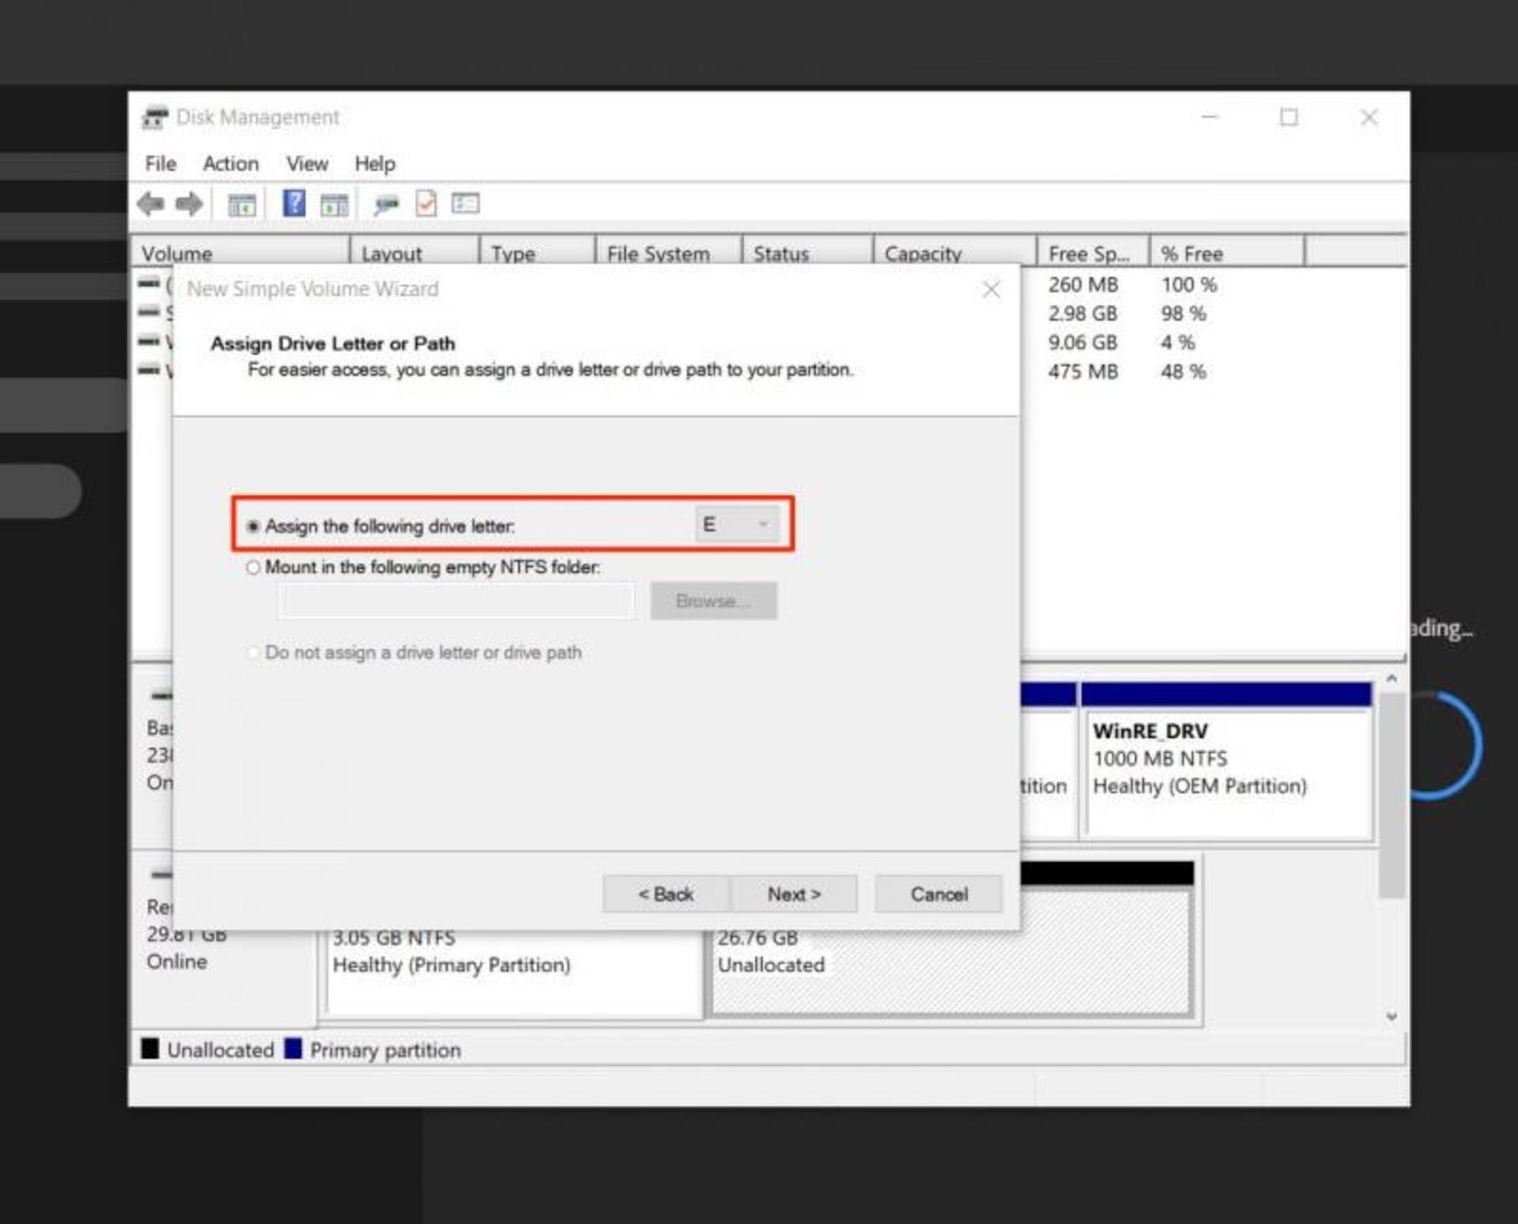This screenshot has height=1224, width=1518.
Task: Click the File System column header
Action: (669, 251)
